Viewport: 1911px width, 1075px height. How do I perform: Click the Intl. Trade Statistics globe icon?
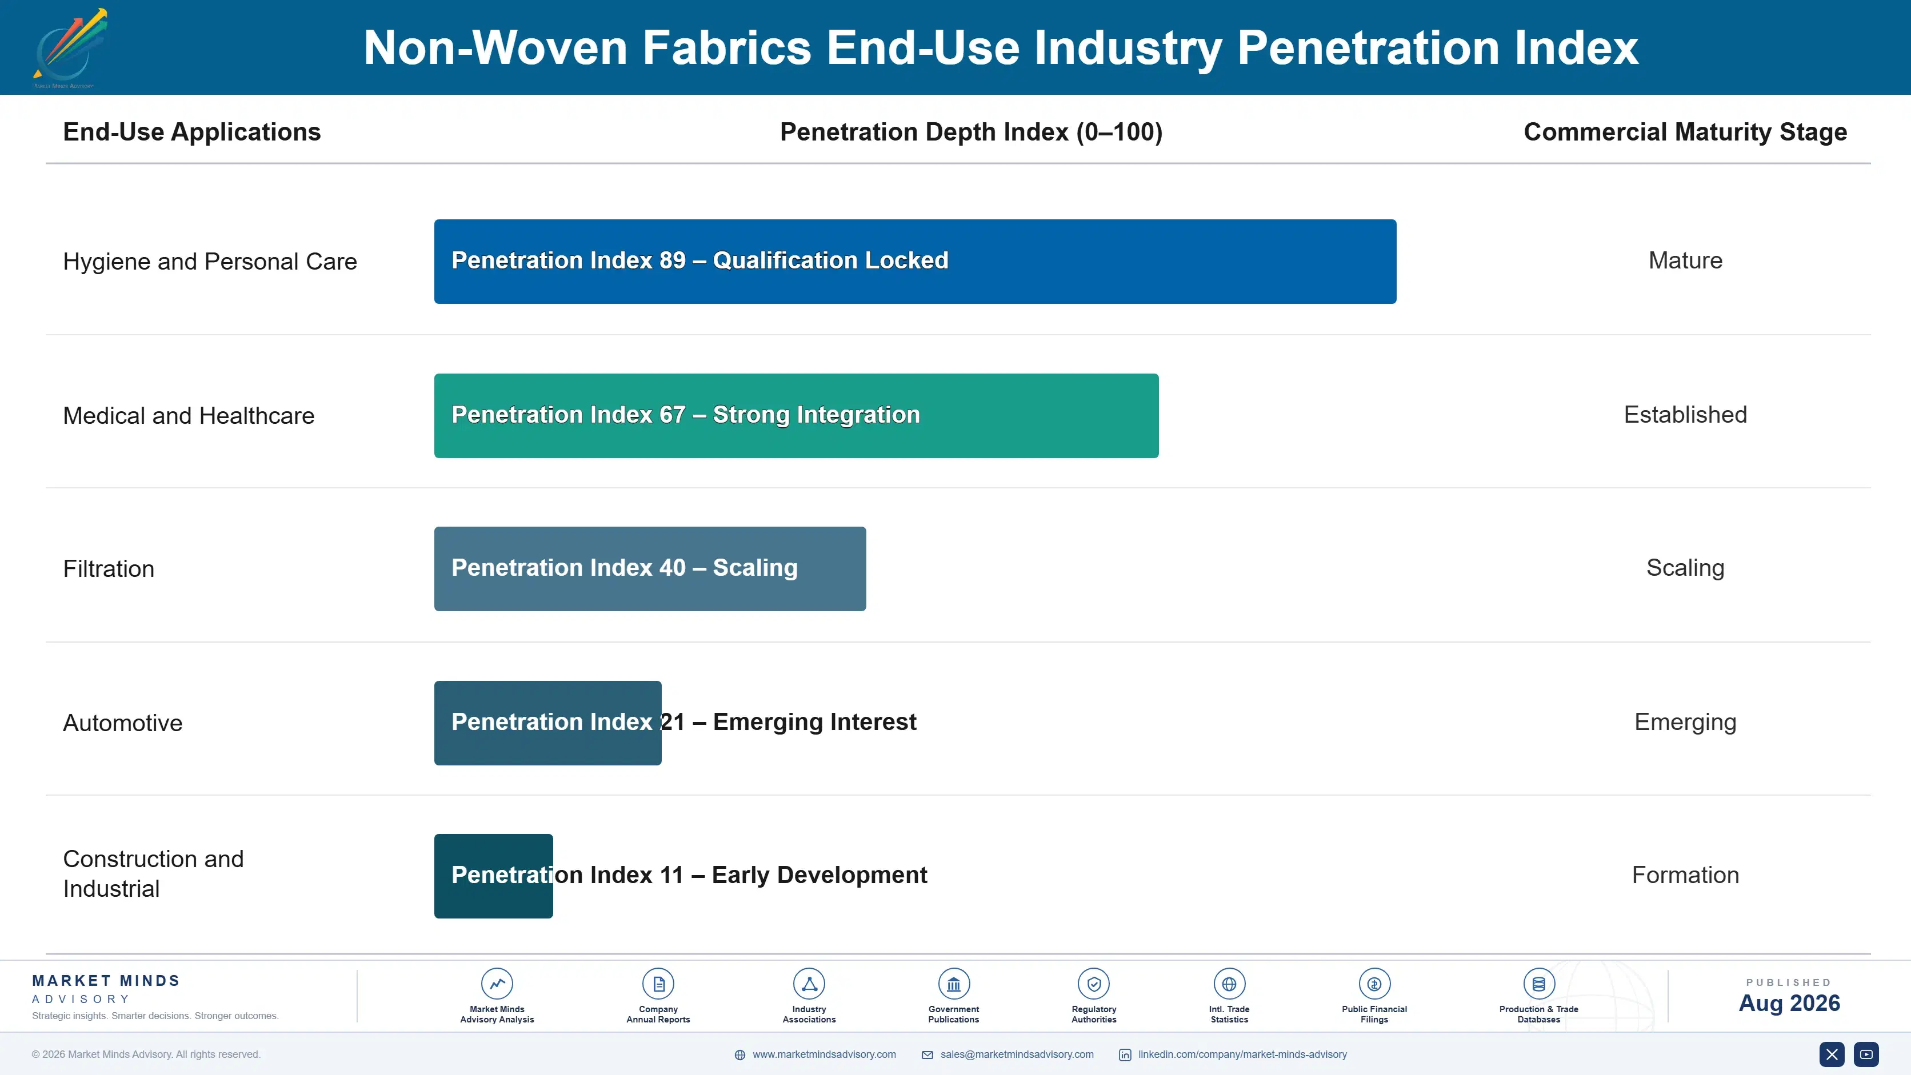pos(1229,984)
